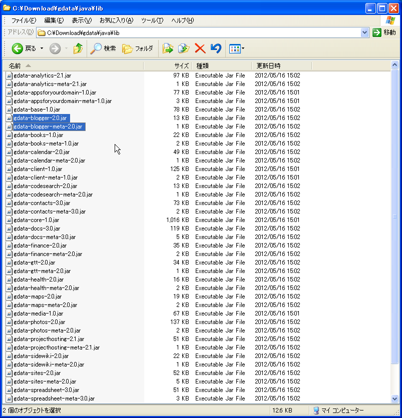Image resolution: width=402 pixels, height=418 pixels.
Task: Click the Copy To folder icon
Action: pos(184,48)
